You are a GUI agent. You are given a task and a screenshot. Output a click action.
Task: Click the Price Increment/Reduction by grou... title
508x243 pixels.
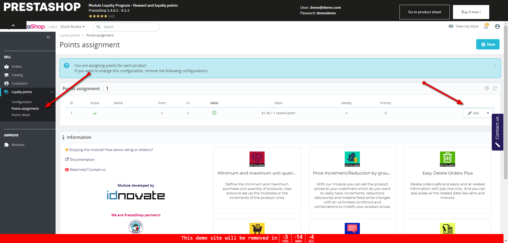[x=352, y=173]
